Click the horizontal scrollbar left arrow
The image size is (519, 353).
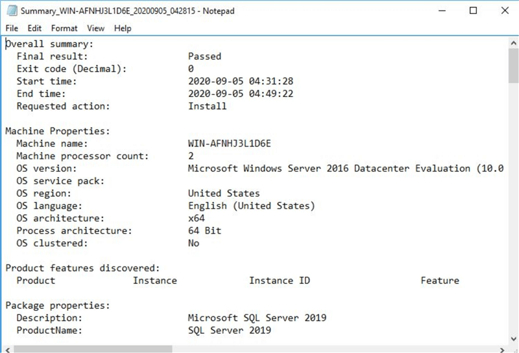point(6,348)
